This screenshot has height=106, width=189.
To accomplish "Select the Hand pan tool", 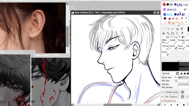I will [177, 34].
